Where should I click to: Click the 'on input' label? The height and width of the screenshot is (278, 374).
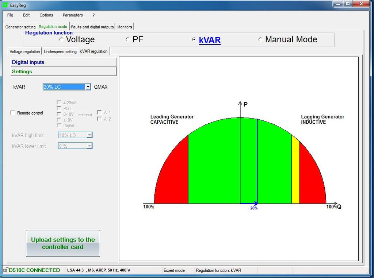(x=85, y=115)
